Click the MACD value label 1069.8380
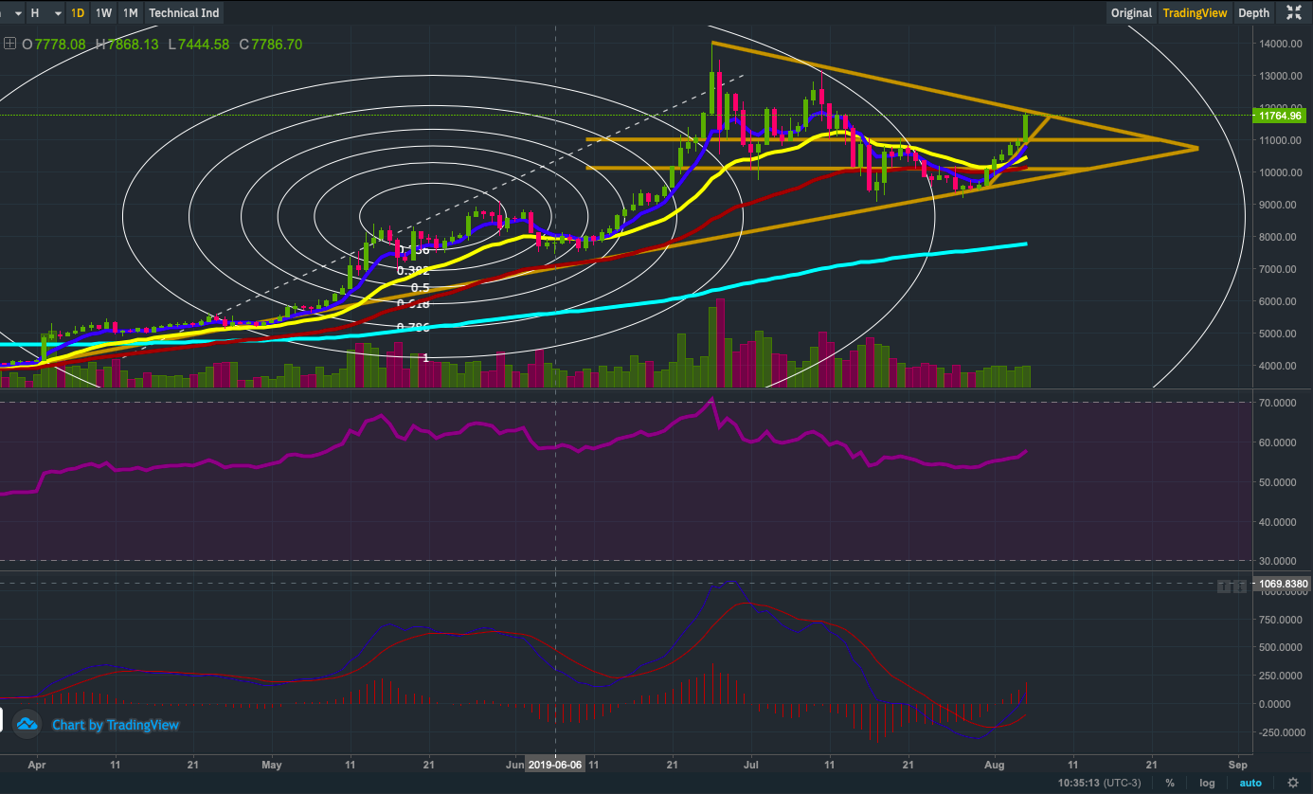The width and height of the screenshot is (1313, 794). coord(1282,584)
